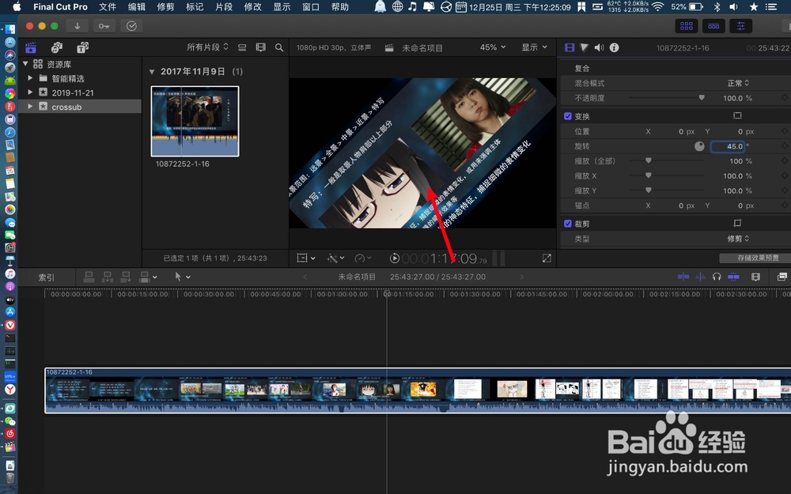
Task: Toggle skimming button in timeline
Action: pos(683,276)
